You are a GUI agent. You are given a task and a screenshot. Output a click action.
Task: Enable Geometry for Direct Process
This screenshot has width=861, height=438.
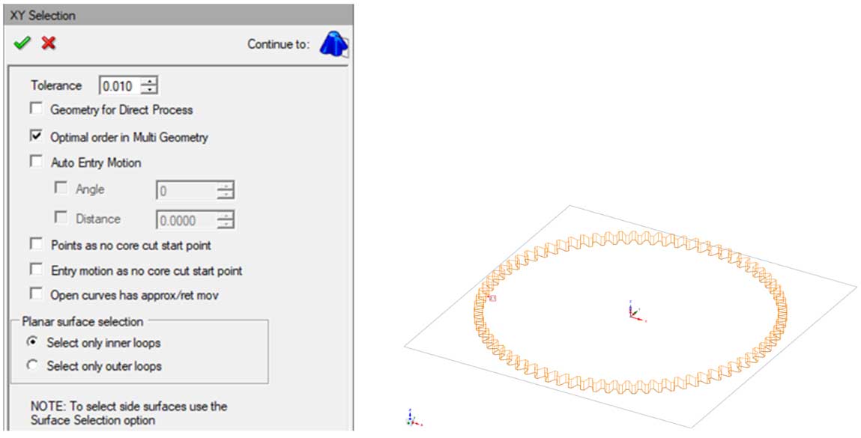(x=36, y=109)
